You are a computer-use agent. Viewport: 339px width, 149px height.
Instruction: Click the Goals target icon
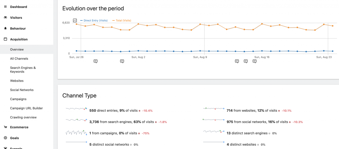[x=5, y=138]
